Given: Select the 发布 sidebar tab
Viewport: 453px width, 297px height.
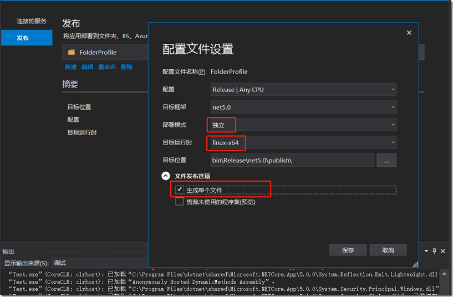Looking at the screenshot, I should [x=27, y=38].
